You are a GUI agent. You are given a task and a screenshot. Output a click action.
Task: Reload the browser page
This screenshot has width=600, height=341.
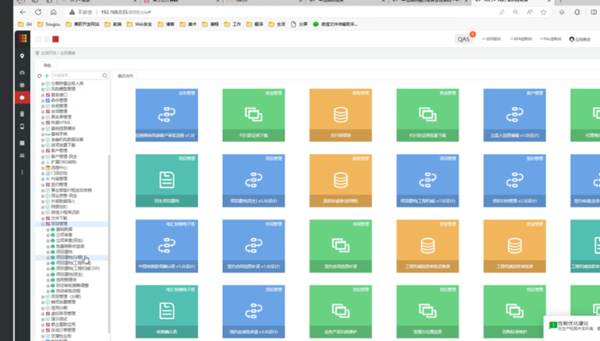pyautogui.click(x=39, y=12)
